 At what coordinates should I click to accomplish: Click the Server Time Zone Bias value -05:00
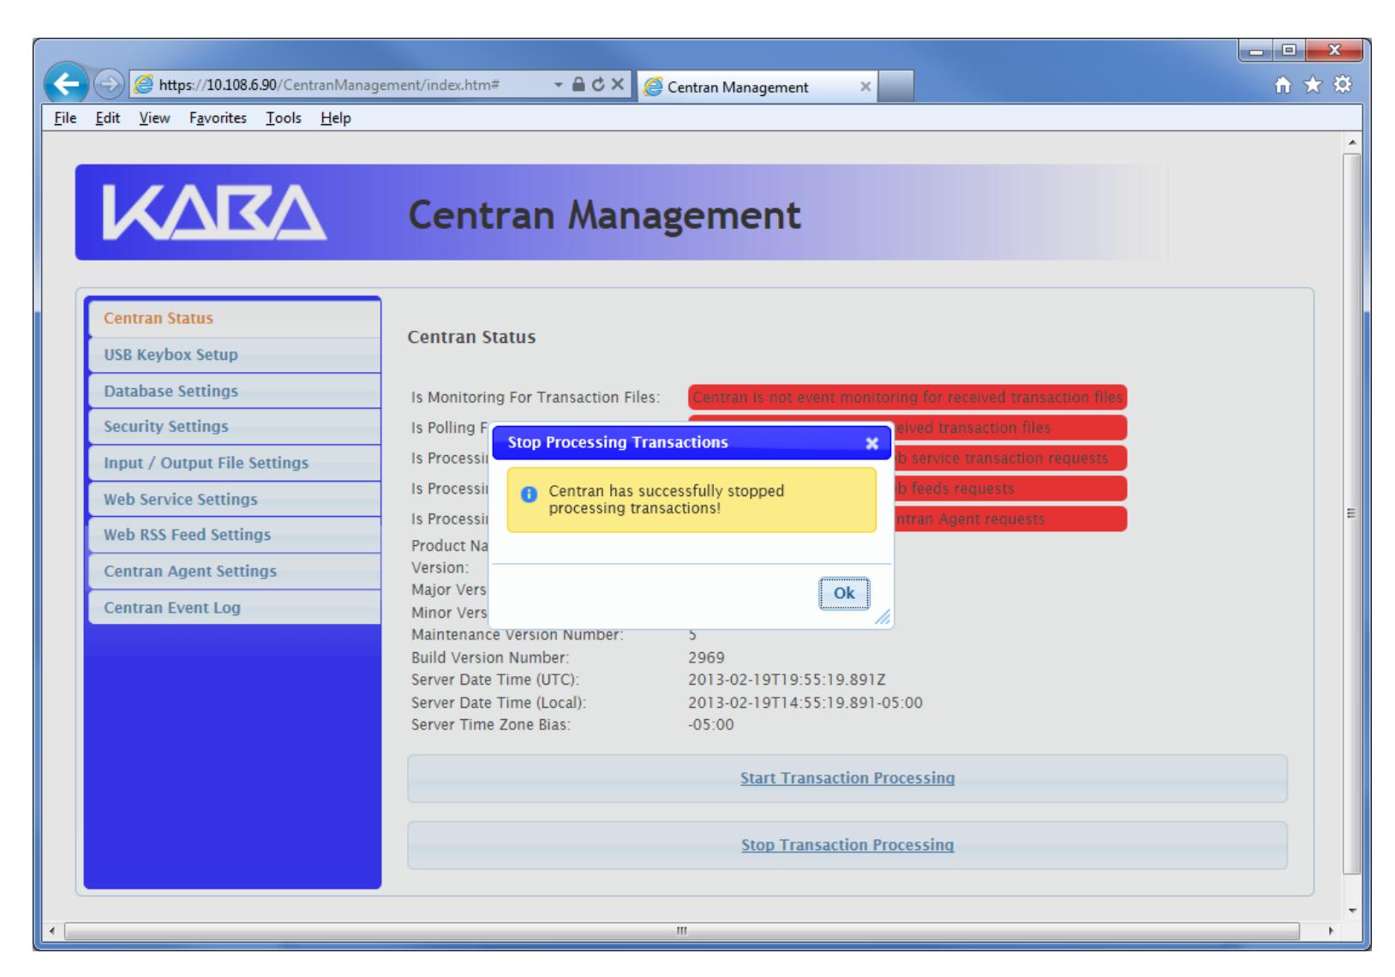[x=711, y=725]
